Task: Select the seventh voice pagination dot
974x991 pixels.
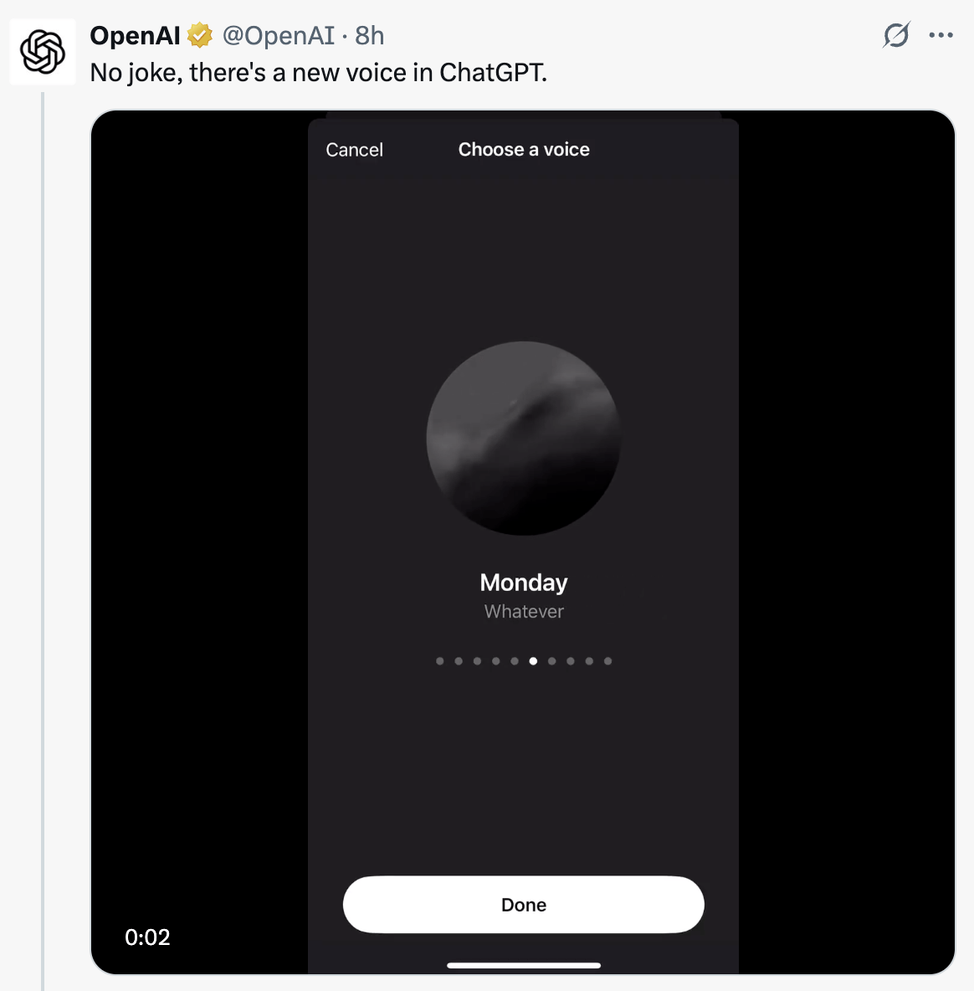Action: point(552,661)
